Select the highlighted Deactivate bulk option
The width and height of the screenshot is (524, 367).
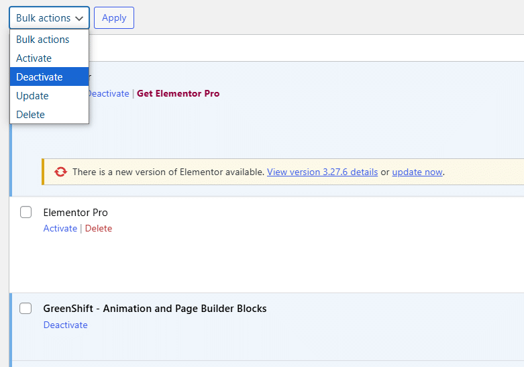pyautogui.click(x=40, y=77)
